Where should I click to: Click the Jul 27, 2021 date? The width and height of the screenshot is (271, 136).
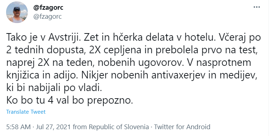53,127
